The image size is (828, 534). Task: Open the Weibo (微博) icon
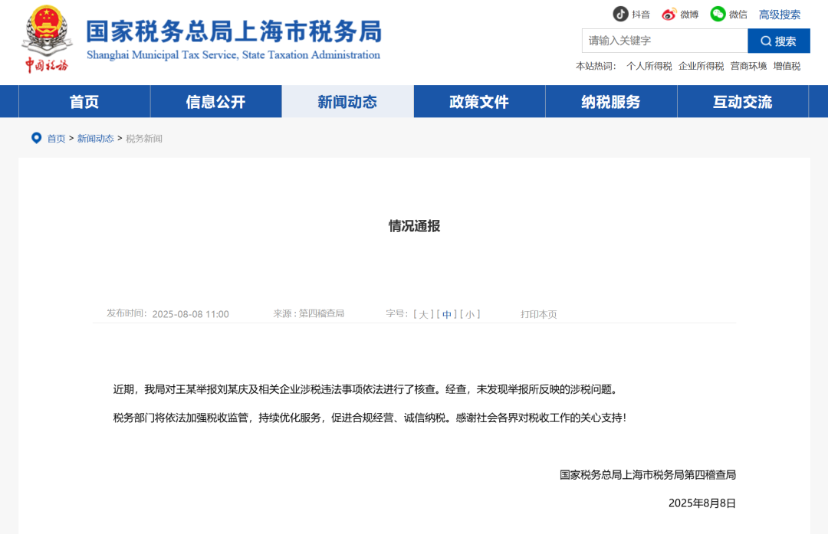click(x=669, y=14)
